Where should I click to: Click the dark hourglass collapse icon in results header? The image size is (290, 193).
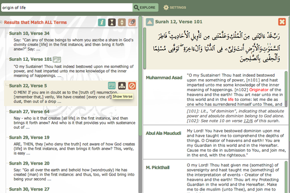(112, 22)
